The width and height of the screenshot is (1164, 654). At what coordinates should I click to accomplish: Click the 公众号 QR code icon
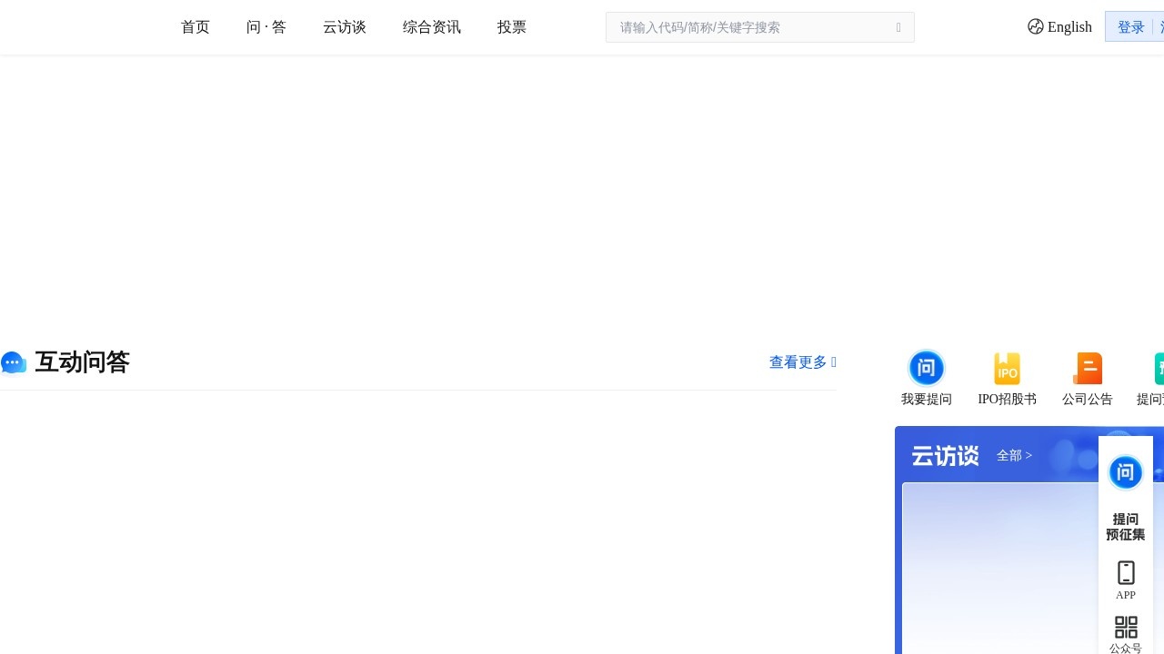point(1125,626)
